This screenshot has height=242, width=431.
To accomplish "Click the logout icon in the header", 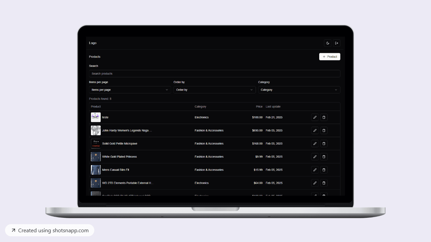I will pyautogui.click(x=336, y=43).
